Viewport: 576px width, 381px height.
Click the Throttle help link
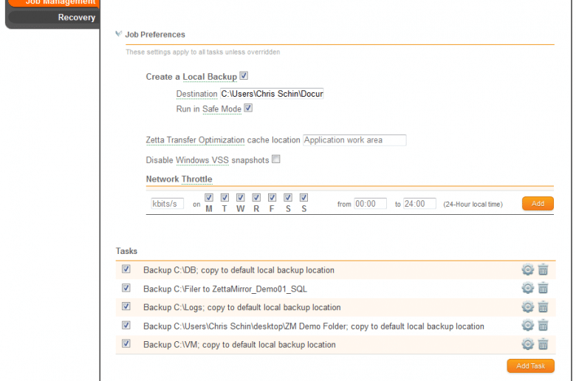pyautogui.click(x=197, y=179)
